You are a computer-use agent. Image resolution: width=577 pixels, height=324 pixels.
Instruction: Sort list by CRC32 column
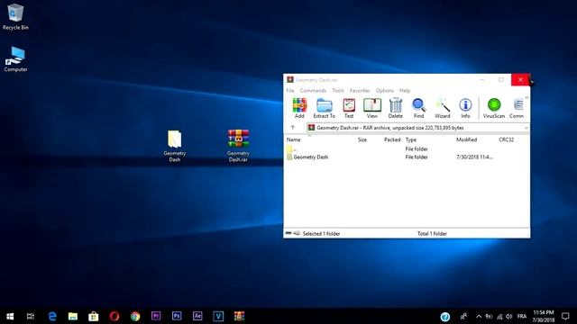pos(507,139)
